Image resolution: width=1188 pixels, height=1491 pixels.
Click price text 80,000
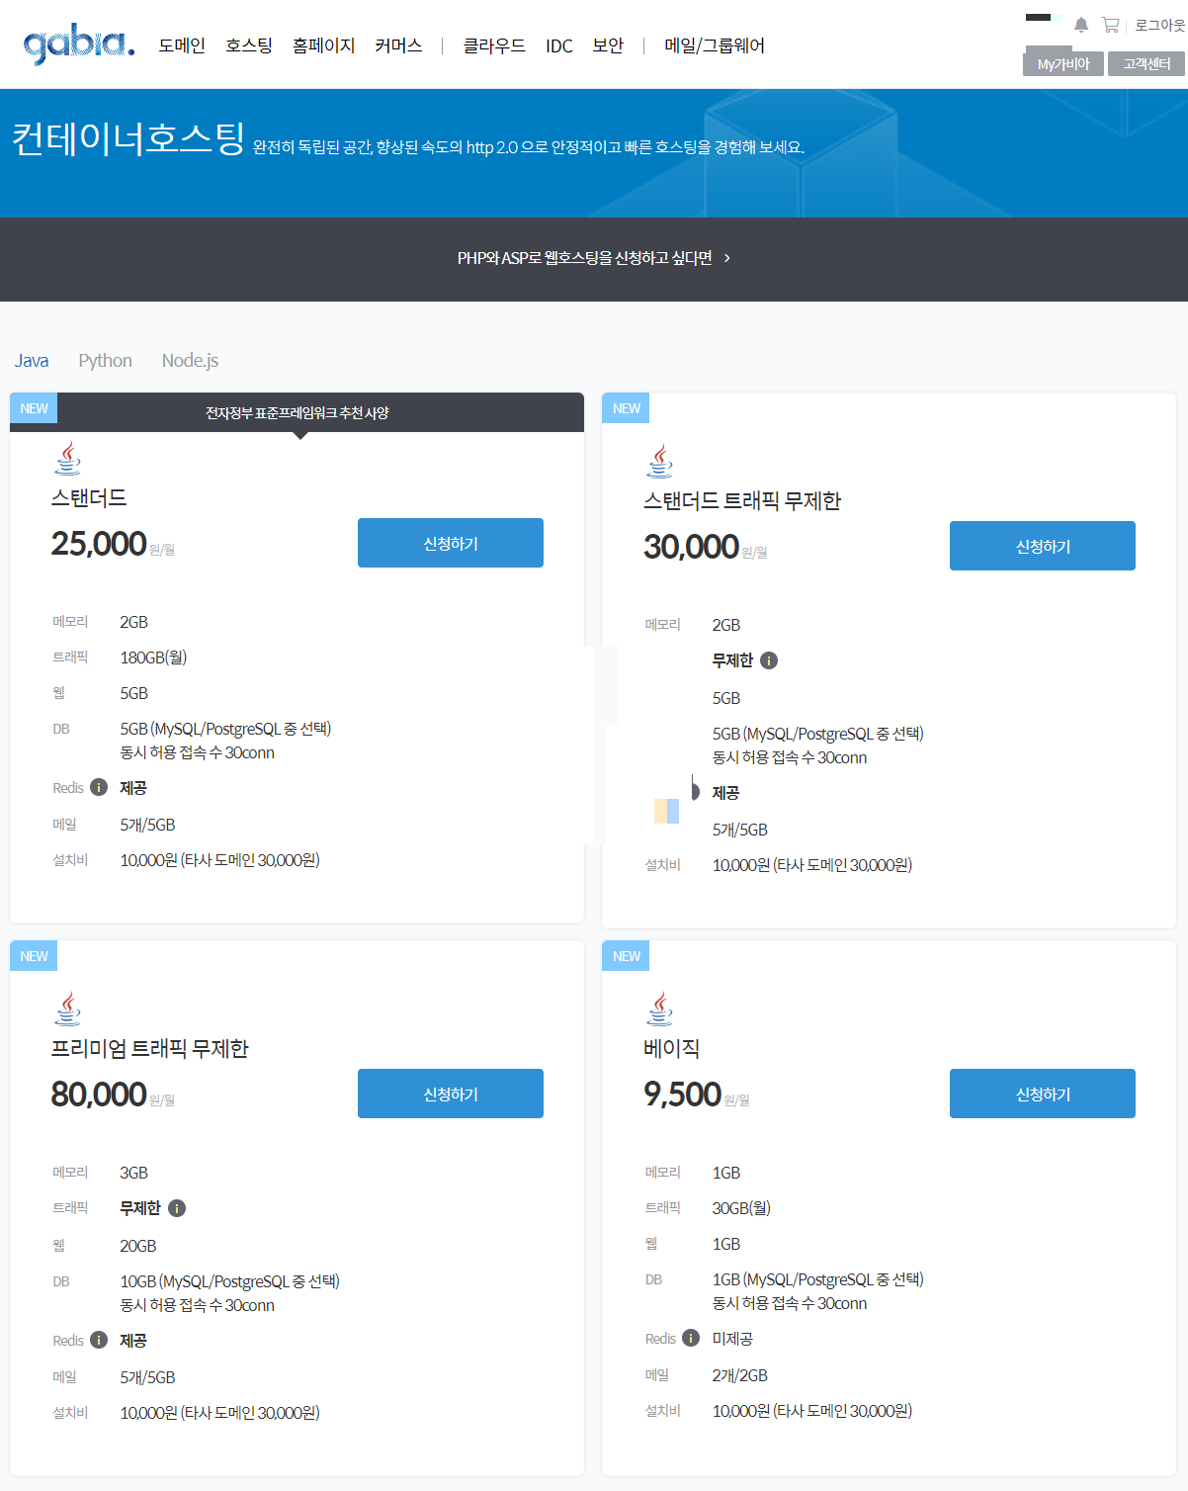tap(99, 1095)
